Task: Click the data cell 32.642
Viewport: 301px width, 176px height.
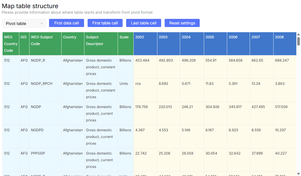Action: [239, 160]
